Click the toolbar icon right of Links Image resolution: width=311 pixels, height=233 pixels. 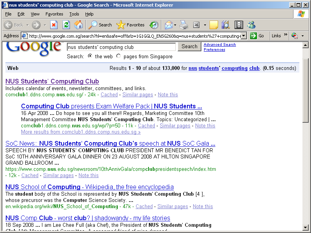tap(295, 36)
